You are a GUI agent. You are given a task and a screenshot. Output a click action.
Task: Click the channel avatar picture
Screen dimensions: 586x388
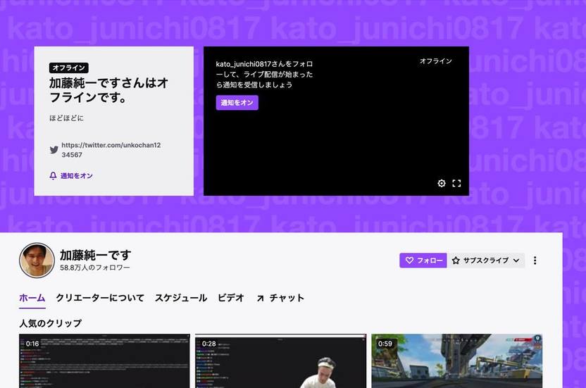(37, 261)
